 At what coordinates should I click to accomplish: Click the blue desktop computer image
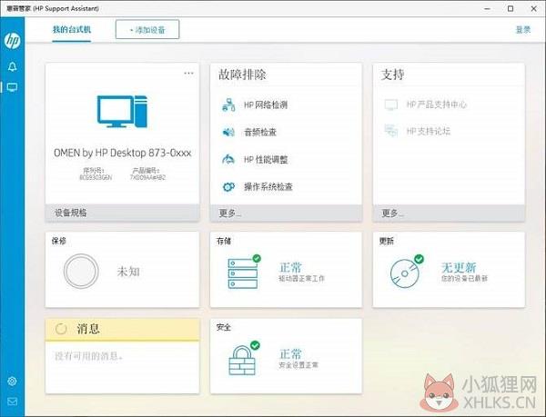[122, 111]
